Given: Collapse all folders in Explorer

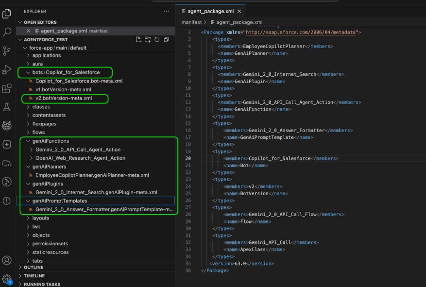Looking at the screenshot, I should point(166,40).
